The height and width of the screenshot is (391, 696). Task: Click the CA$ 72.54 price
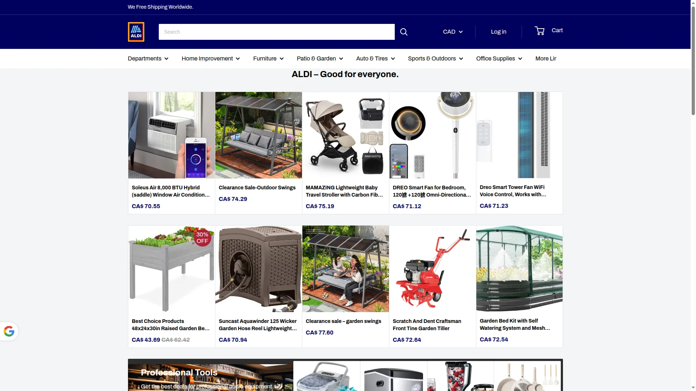click(494, 340)
